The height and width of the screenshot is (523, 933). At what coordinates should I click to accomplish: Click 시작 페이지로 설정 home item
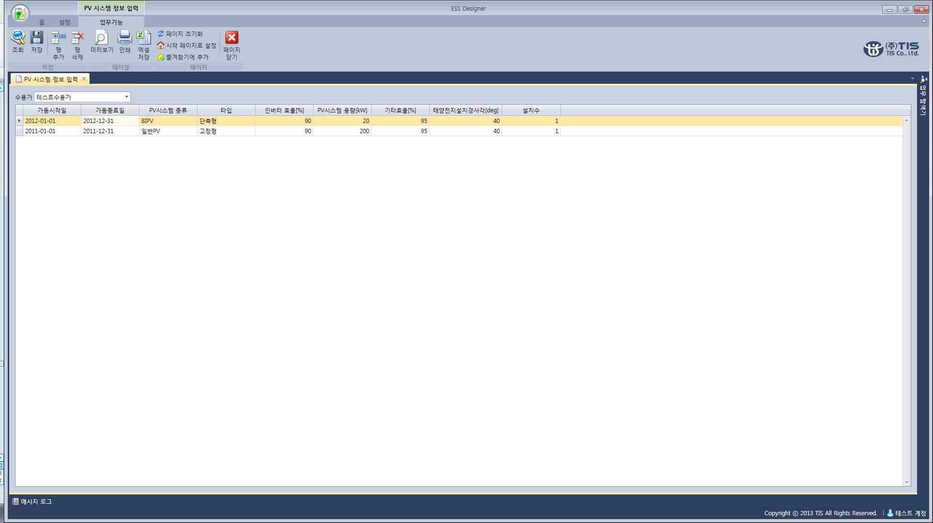(x=186, y=46)
